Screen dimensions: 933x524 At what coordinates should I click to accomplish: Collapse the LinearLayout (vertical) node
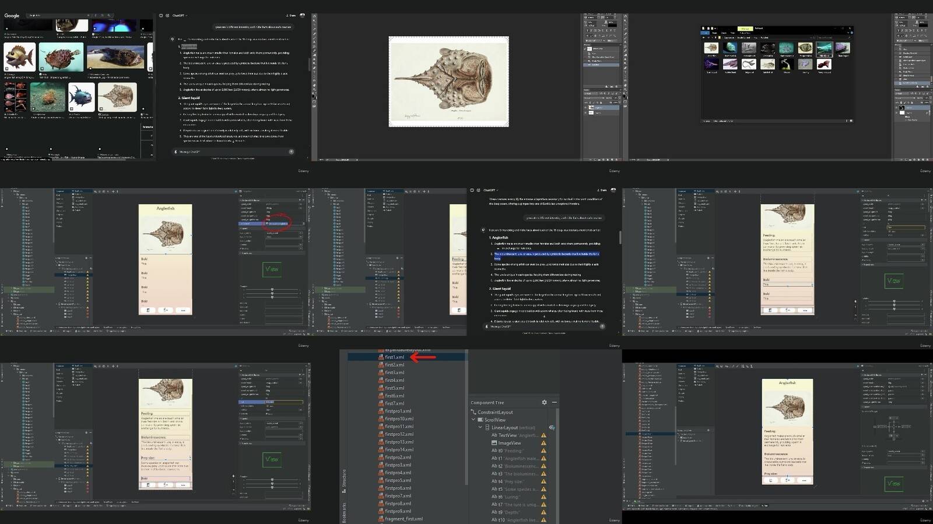pos(480,427)
